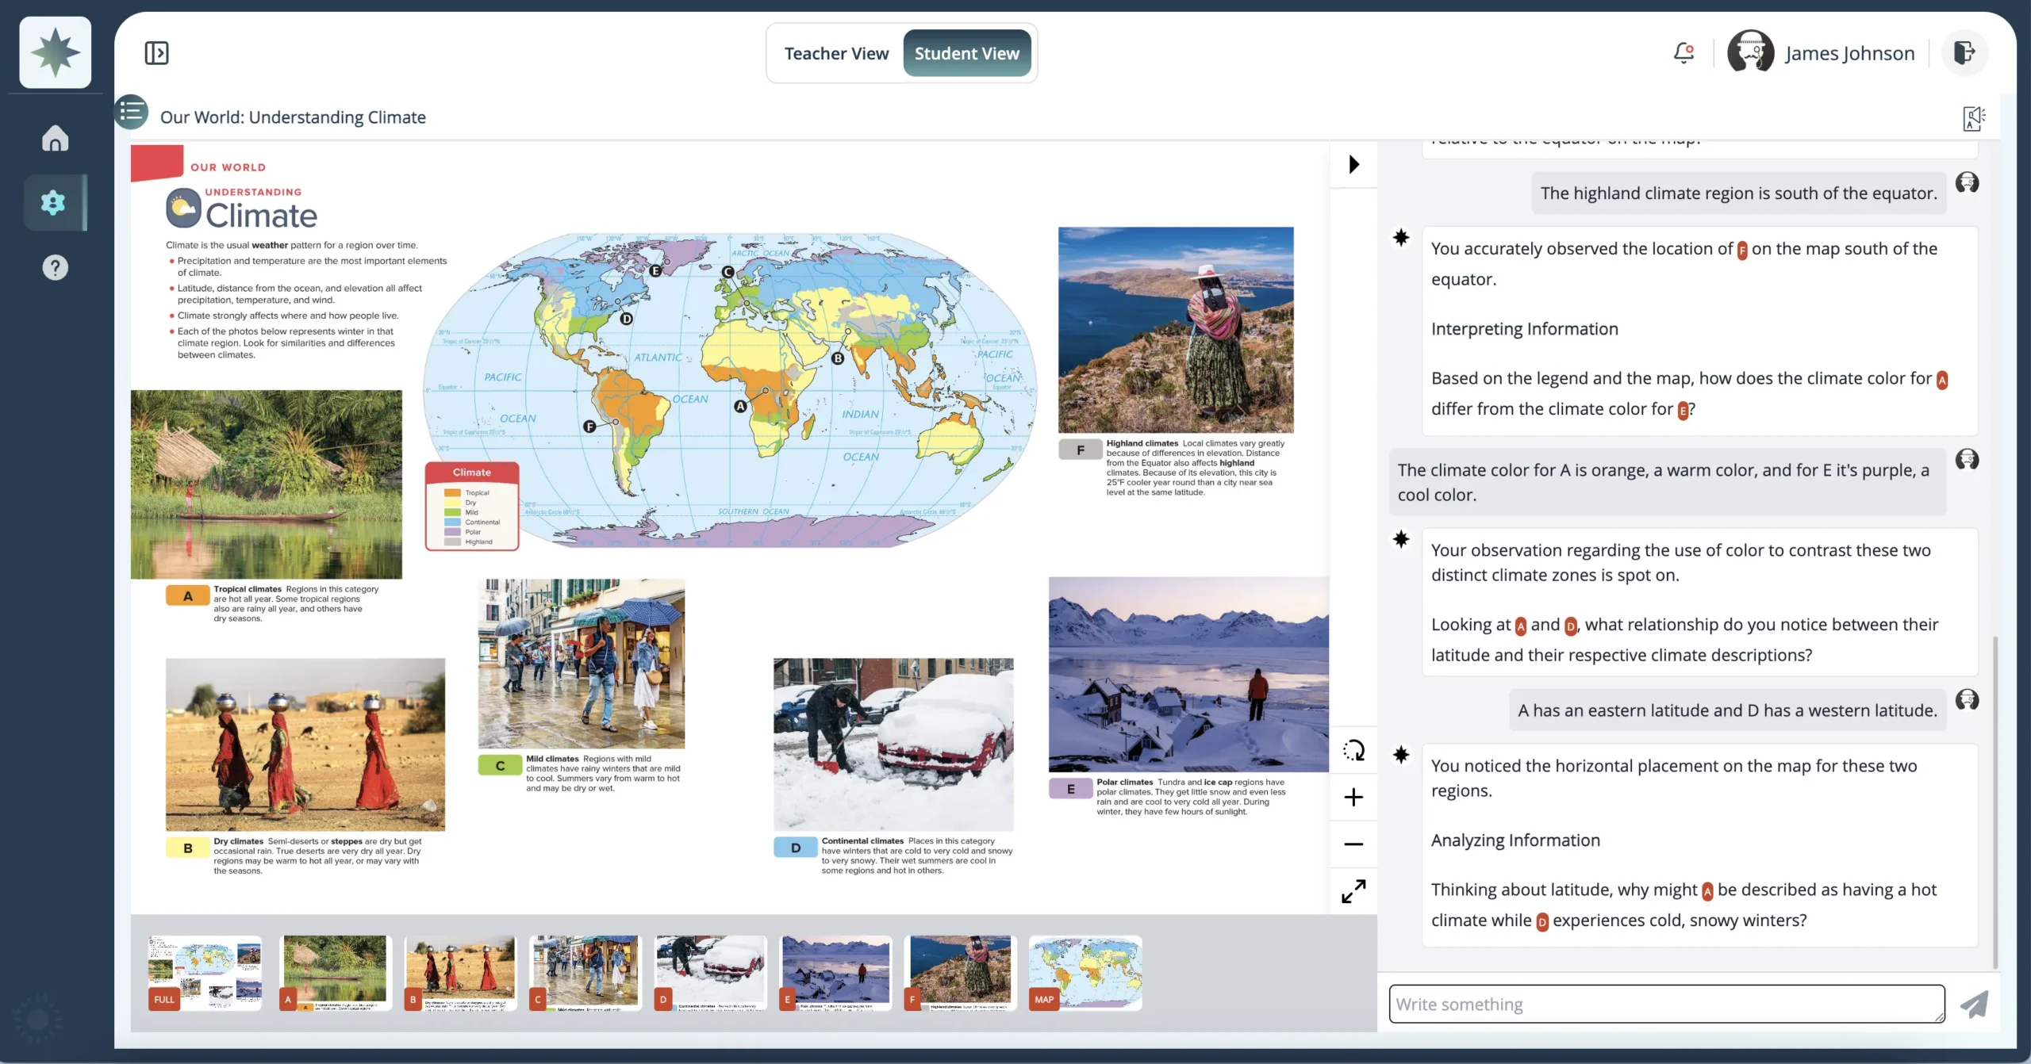The image size is (2031, 1064).
Task: Click the Write something input field
Action: (1666, 1004)
